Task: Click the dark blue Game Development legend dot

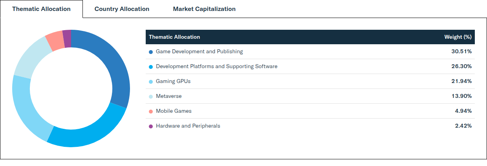Action: [x=151, y=52]
